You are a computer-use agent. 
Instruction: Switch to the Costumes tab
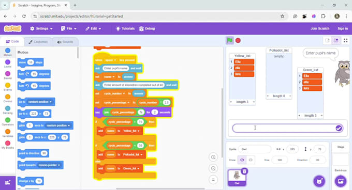tap(38, 42)
